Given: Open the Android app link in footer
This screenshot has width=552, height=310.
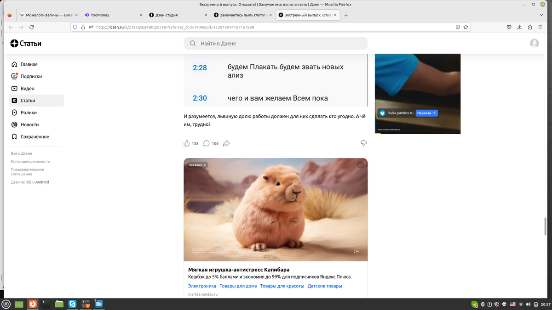Looking at the screenshot, I should (x=42, y=182).
